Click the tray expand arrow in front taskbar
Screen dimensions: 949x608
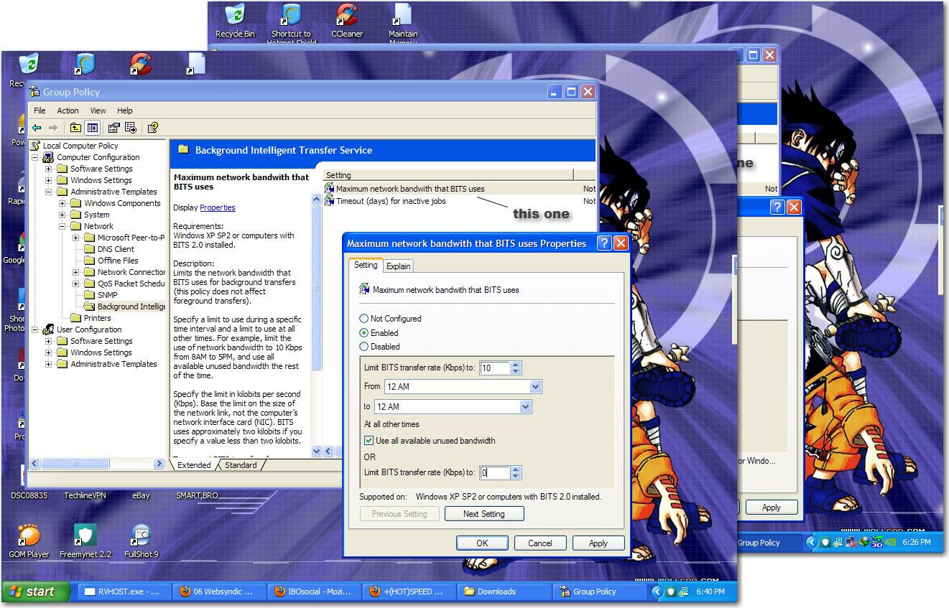(657, 591)
